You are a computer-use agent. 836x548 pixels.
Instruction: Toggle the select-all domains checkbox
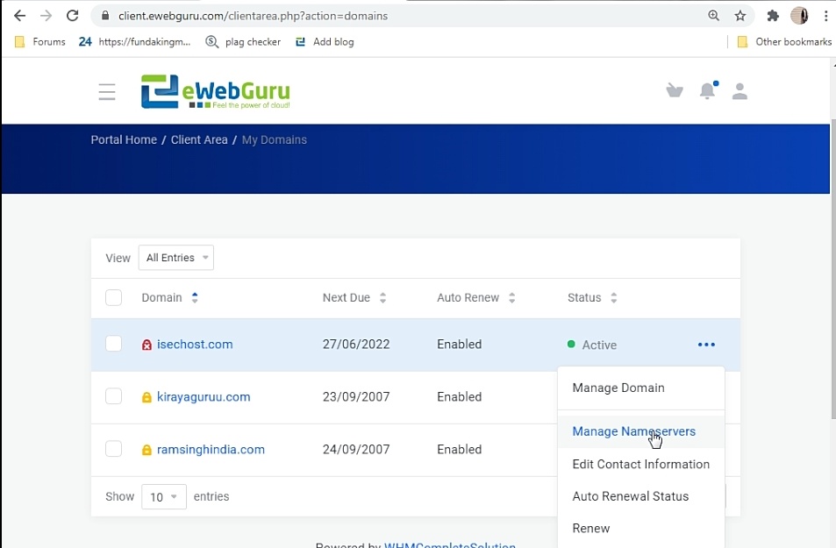(x=113, y=297)
